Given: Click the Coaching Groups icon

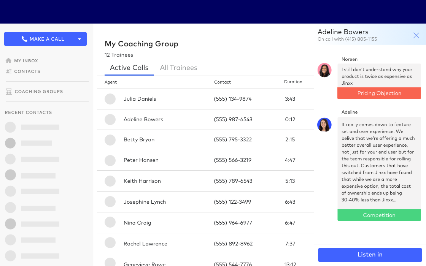Looking at the screenshot, I should pos(8,92).
